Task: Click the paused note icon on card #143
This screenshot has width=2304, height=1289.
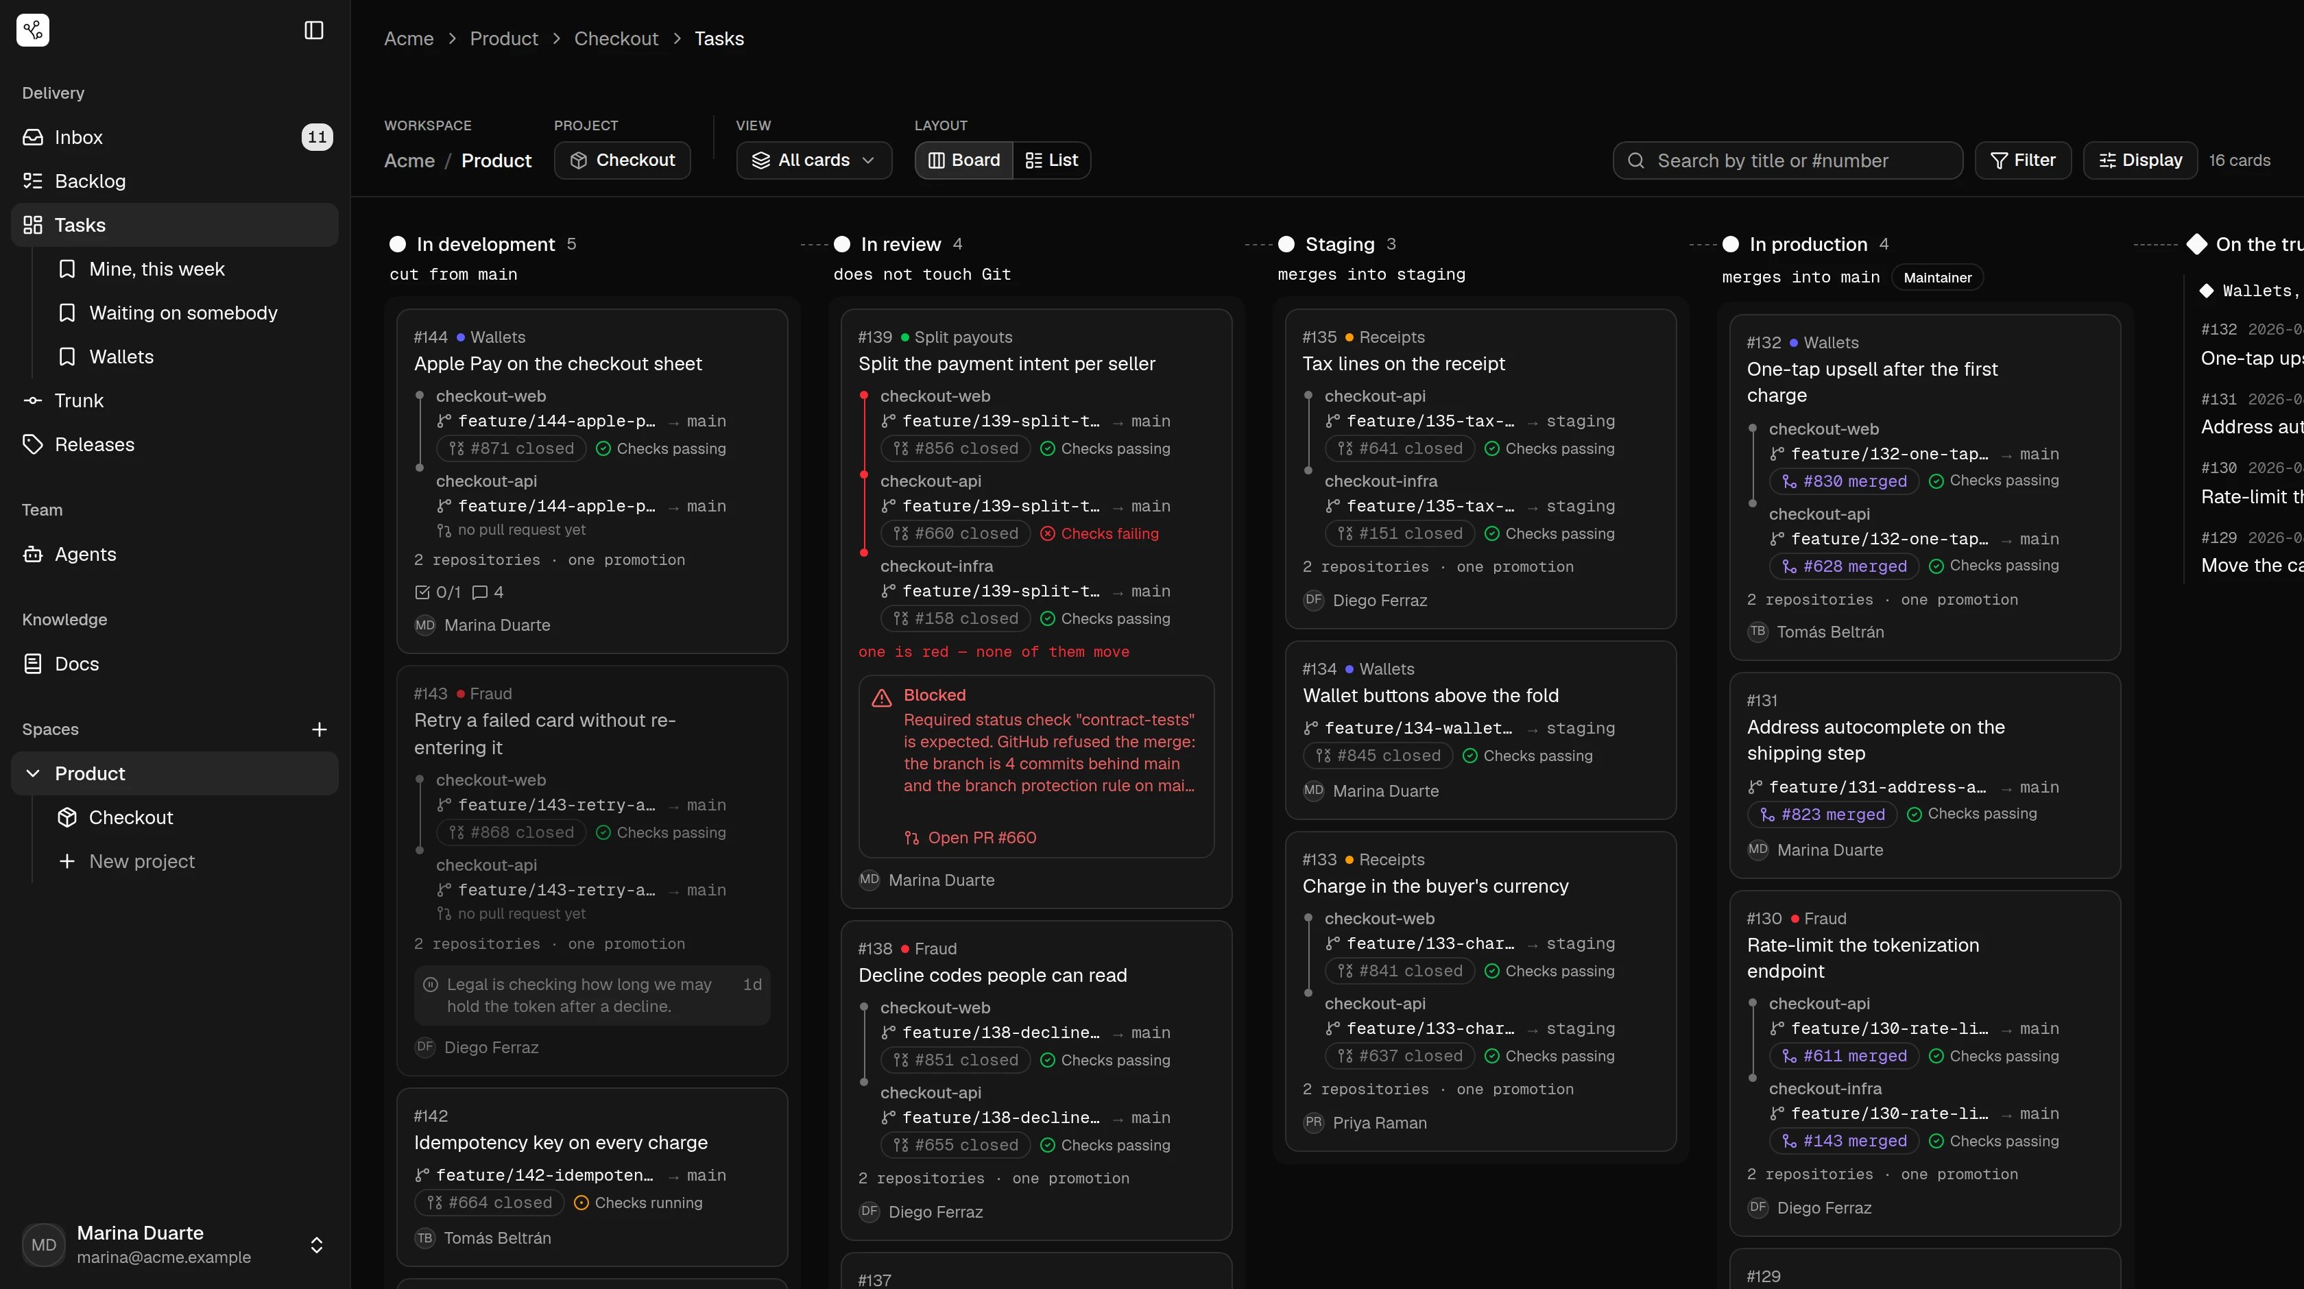Action: [x=430, y=985]
